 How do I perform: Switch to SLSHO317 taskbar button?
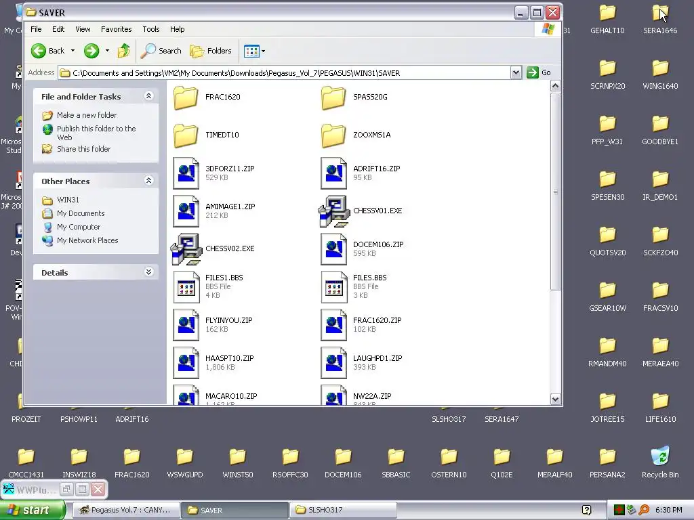(342, 510)
